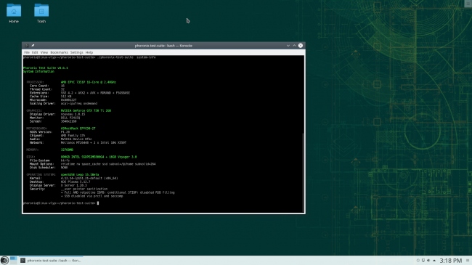Click the 'AMD EPYC 7351P 16-Core' processor line
Viewport: 472px width, 265px height.
pyautogui.click(x=89, y=82)
